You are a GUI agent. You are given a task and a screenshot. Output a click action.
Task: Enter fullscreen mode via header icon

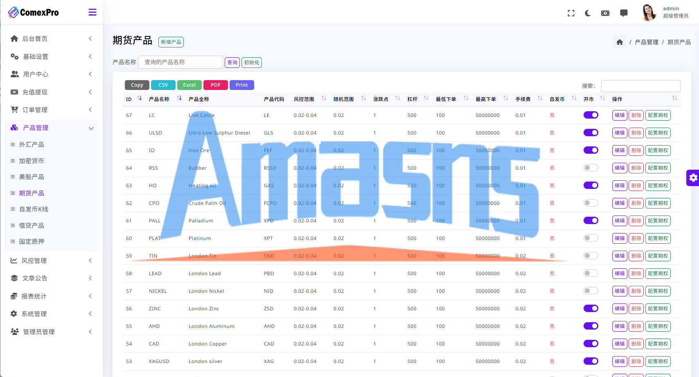571,13
